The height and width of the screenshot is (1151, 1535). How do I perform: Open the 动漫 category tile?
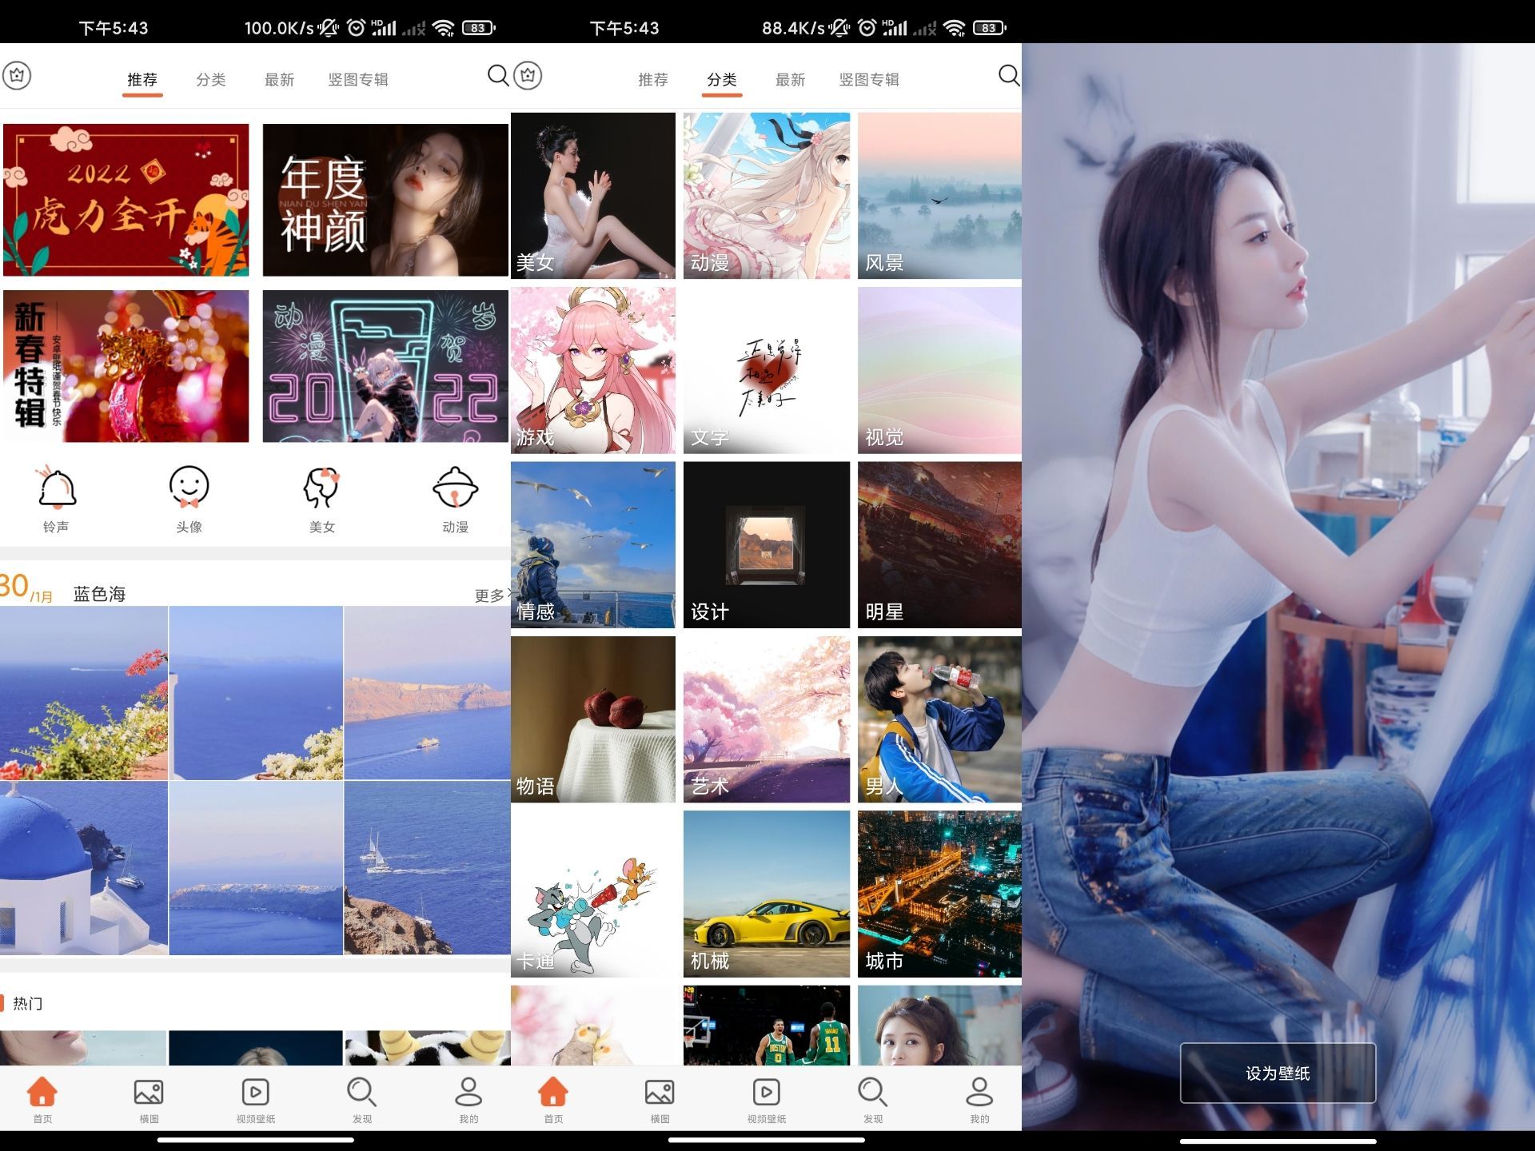(x=767, y=196)
